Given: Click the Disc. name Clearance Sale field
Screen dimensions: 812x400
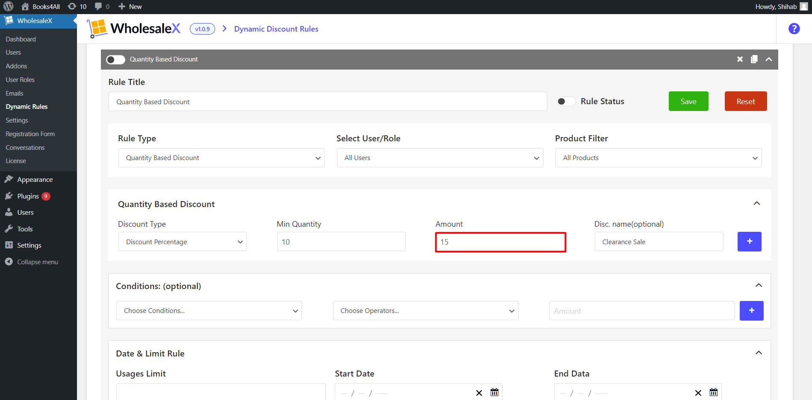Looking at the screenshot, I should [x=659, y=242].
